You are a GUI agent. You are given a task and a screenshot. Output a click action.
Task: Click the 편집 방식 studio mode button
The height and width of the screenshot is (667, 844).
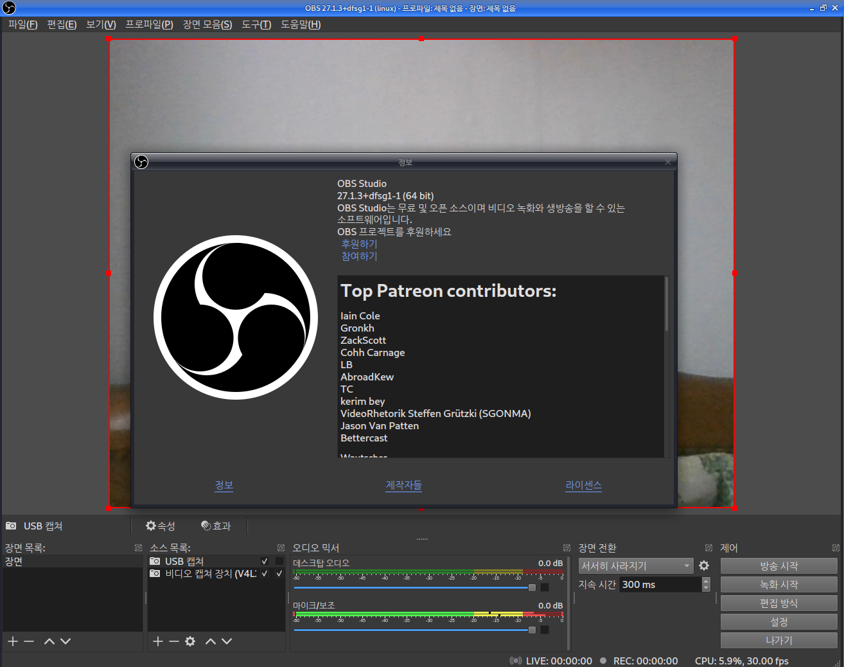point(779,603)
